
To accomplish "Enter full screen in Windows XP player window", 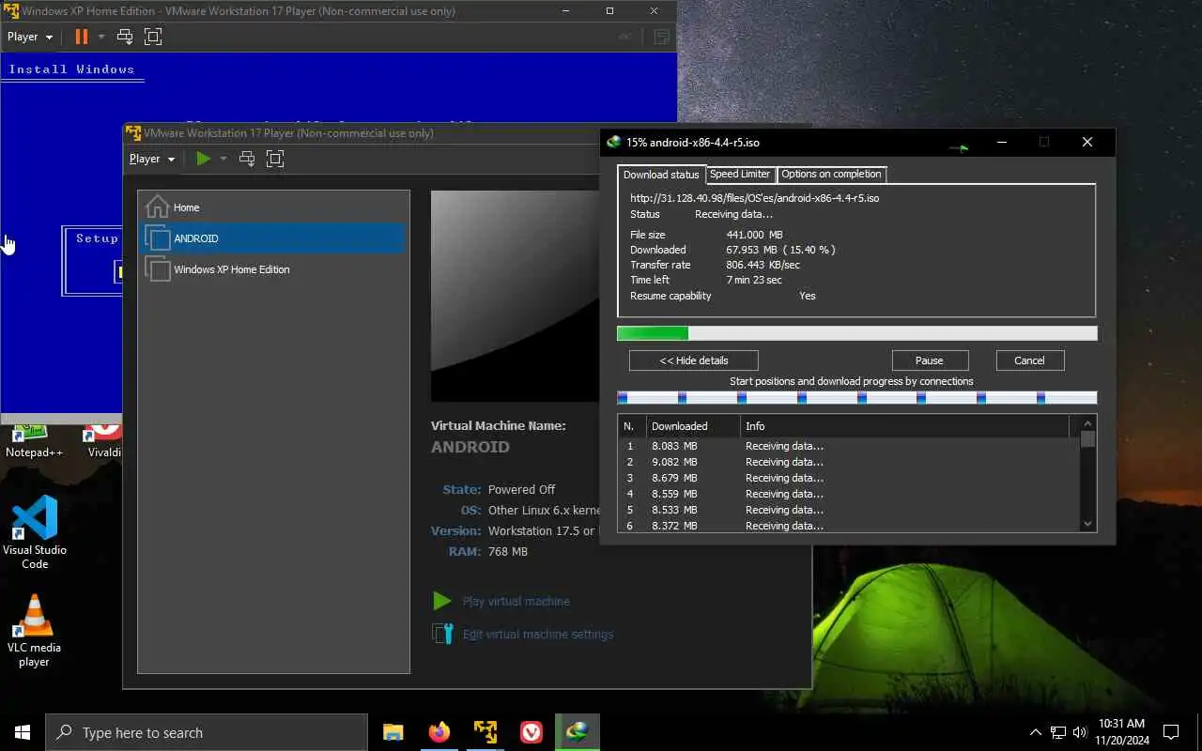I will [153, 37].
